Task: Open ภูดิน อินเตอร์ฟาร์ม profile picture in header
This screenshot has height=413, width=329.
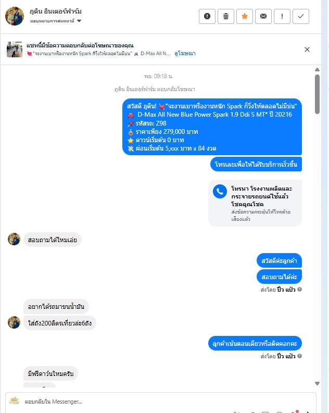Action: (15, 16)
